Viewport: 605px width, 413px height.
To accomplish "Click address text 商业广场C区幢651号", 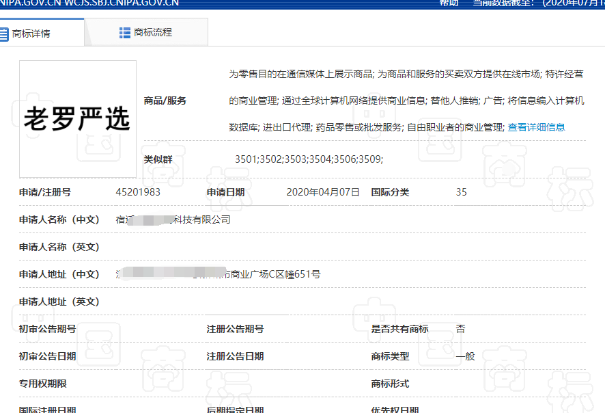I will [275, 274].
